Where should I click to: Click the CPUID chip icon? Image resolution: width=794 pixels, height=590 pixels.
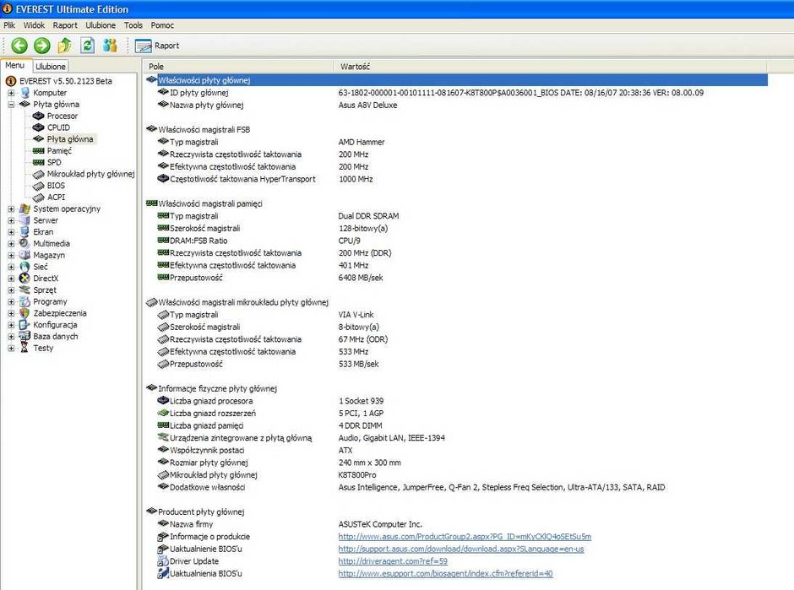click(39, 127)
